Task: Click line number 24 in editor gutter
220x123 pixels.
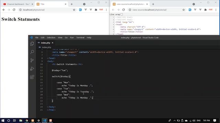Action: 41,107
